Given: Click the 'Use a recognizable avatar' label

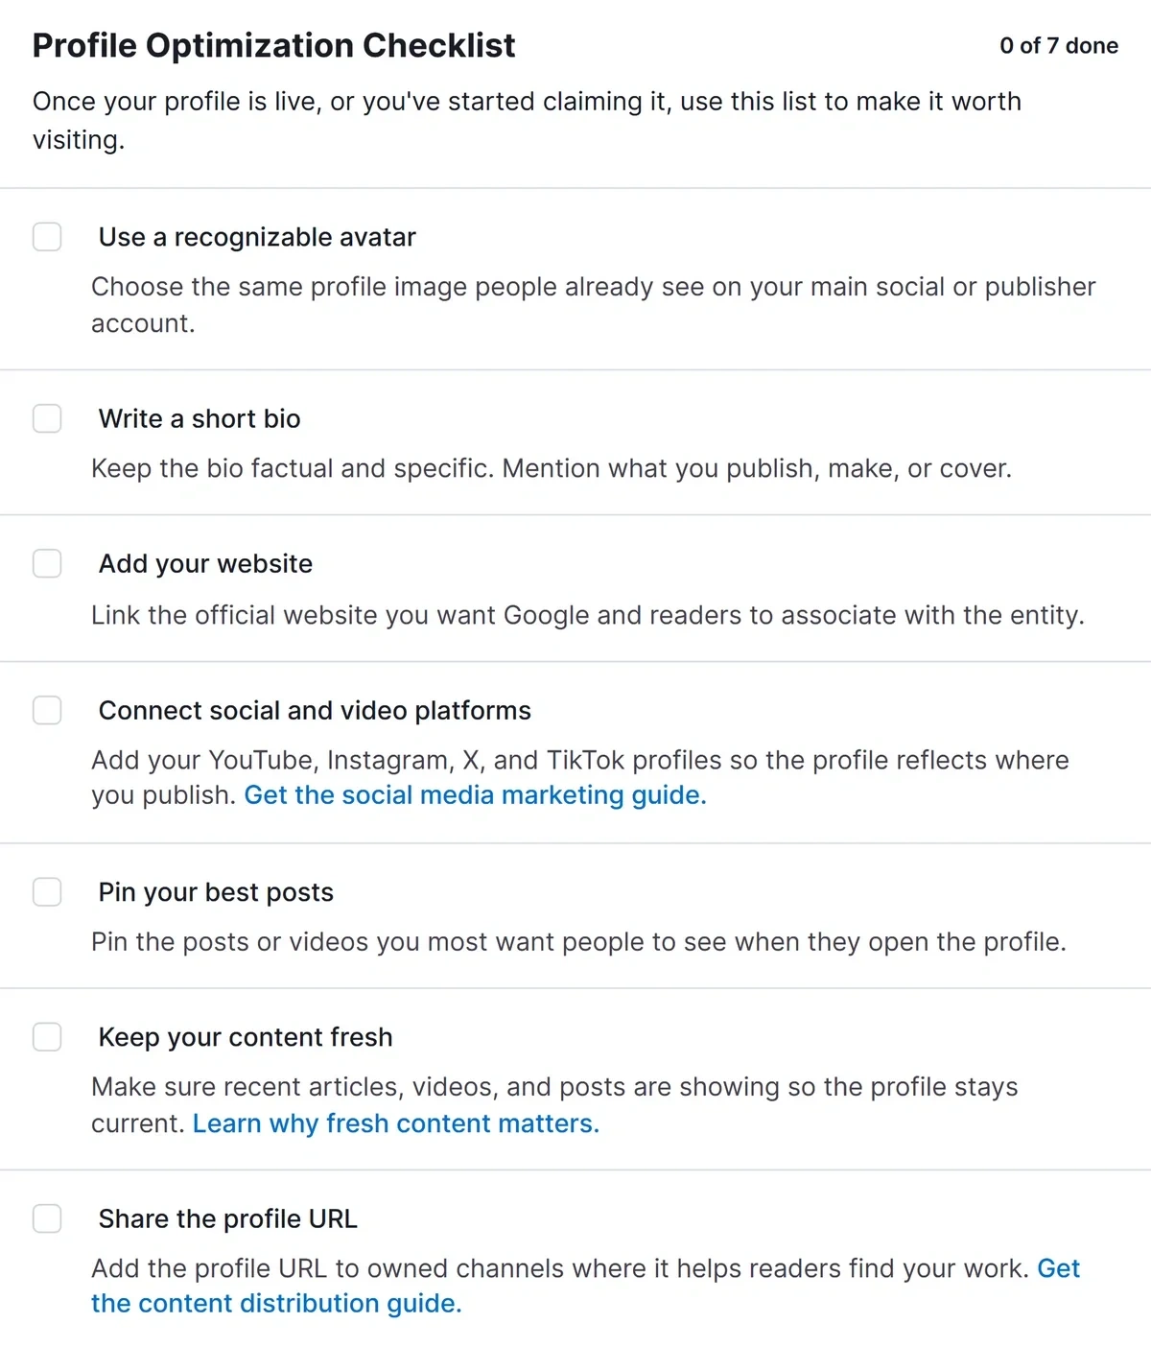Looking at the screenshot, I should [x=257, y=237].
